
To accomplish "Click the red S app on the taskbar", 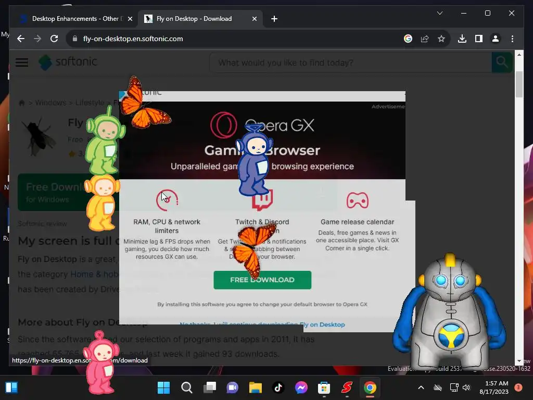I will coord(347,387).
